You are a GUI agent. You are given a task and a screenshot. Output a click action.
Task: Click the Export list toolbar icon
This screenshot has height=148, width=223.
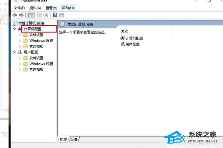pyautogui.click(x=46, y=15)
